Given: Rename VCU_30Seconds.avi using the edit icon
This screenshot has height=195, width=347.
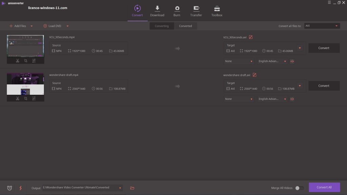Looking at the screenshot, I should 251,37.
